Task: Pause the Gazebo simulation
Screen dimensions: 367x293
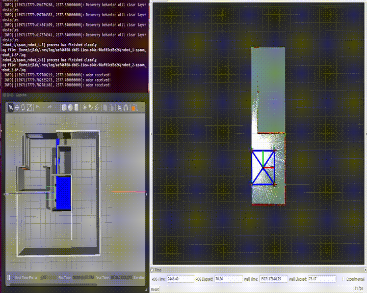Action: click(x=9, y=278)
